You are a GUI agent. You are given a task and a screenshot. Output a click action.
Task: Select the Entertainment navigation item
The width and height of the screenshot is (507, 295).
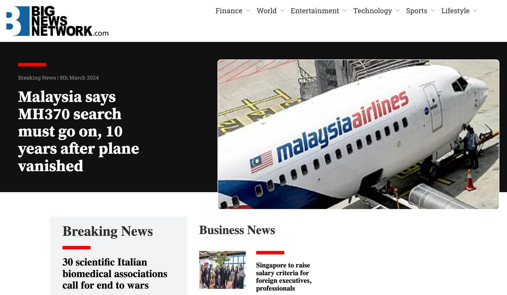(315, 11)
